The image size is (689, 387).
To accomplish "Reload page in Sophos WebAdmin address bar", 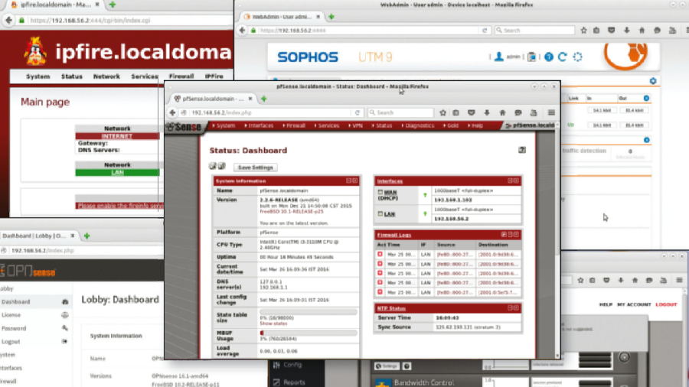I will pos(485,31).
